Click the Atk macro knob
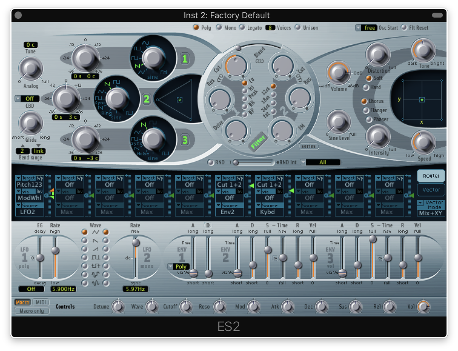Screen dimensions: 458x351 (287, 306)
